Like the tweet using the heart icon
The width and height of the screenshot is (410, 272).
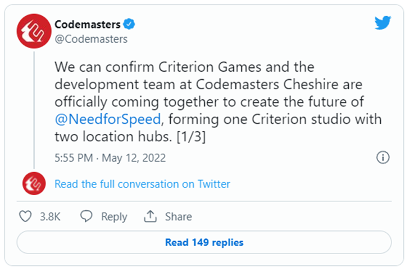coord(25,216)
